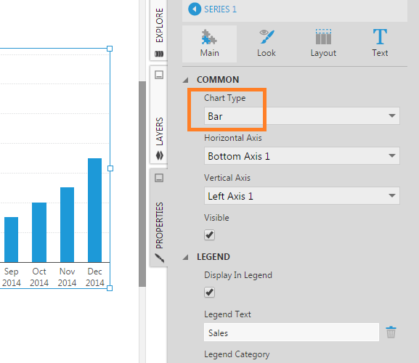This screenshot has height=363, width=419.
Task: Toggle the Display In Legend checkbox
Action: tap(209, 293)
